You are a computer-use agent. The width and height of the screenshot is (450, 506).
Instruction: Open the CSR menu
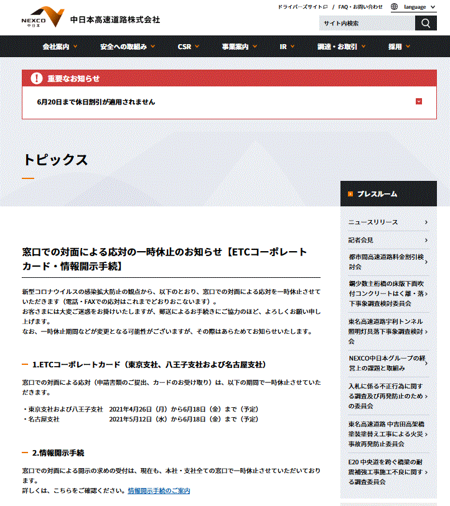pos(188,47)
